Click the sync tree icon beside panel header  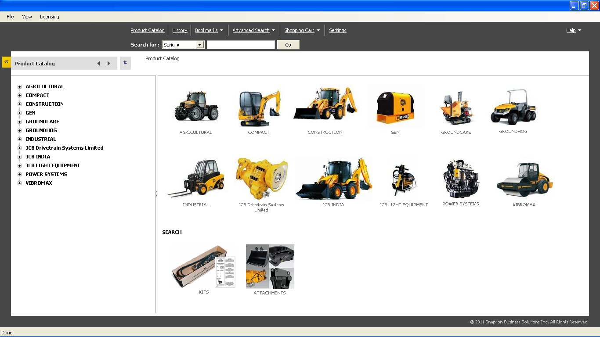[x=125, y=63]
